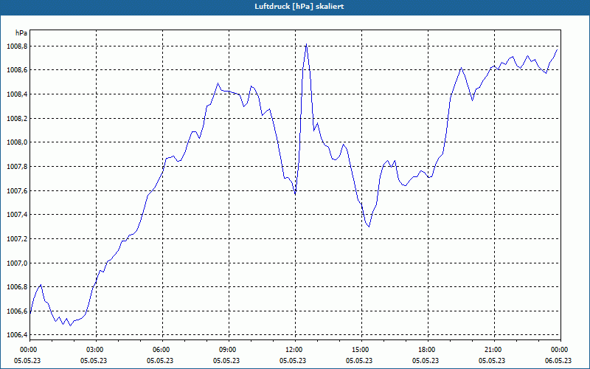Click the 1006,8 y-axis label
The height and width of the screenshot is (369, 590).
[x=17, y=287]
